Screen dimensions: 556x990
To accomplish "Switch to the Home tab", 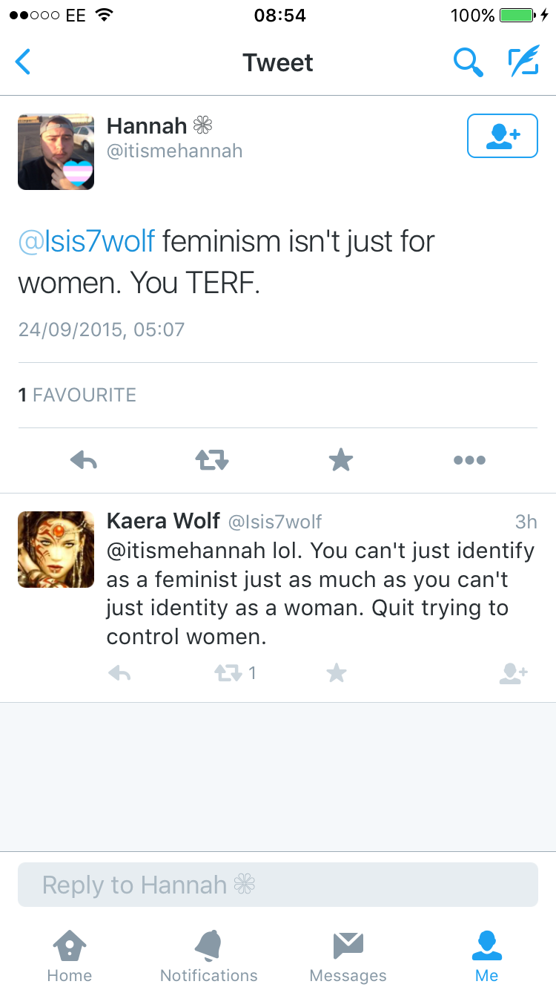I will coord(70,957).
